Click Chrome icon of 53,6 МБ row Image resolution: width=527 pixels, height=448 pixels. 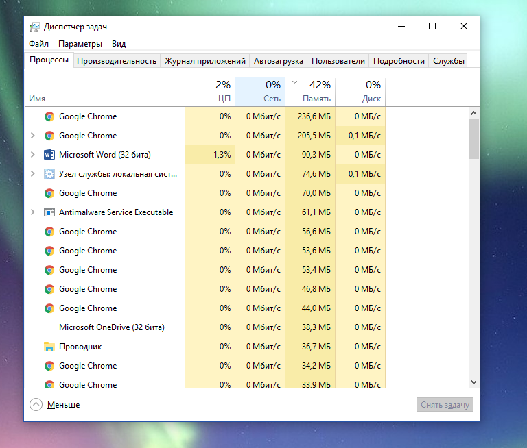tap(49, 251)
